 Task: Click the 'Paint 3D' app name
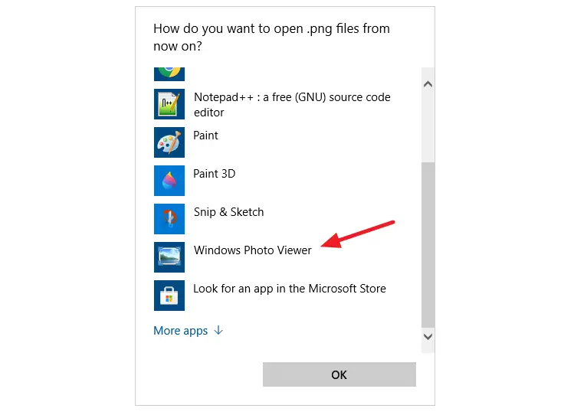pos(214,174)
